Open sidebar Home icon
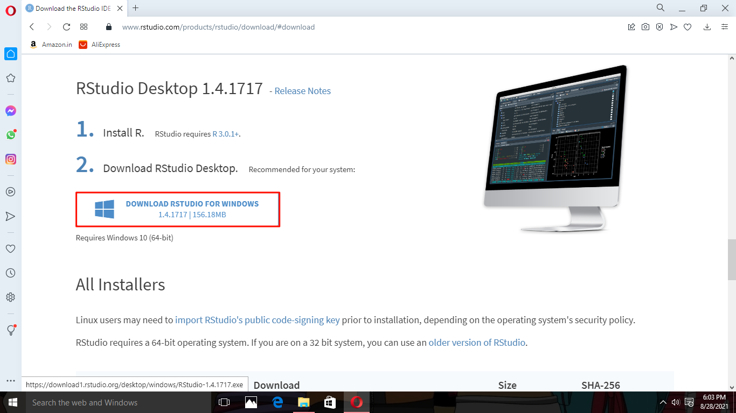 click(x=11, y=54)
